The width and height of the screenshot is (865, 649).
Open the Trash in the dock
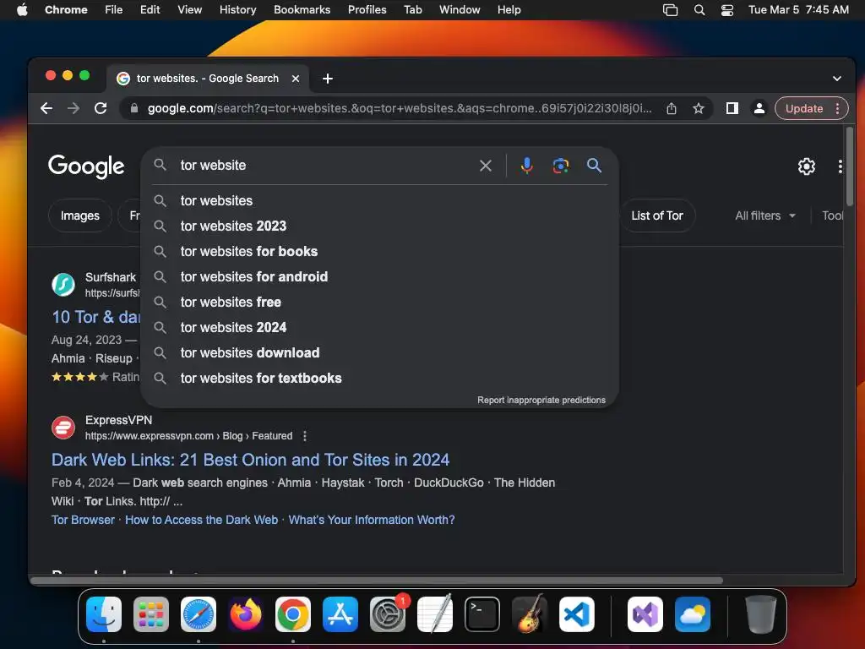point(761,614)
